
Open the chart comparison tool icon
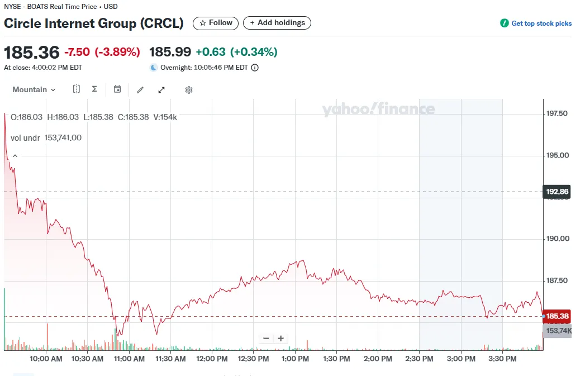tap(77, 89)
